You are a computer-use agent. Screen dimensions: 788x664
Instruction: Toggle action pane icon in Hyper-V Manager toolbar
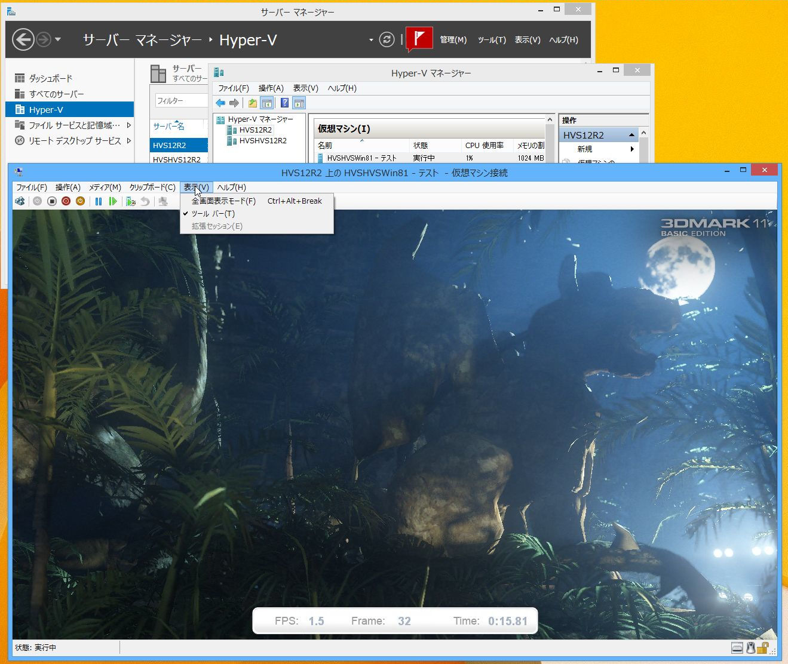299,103
